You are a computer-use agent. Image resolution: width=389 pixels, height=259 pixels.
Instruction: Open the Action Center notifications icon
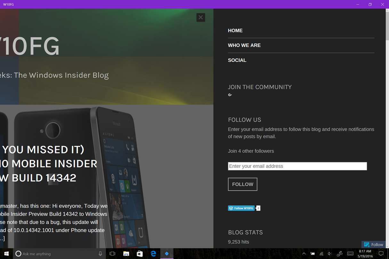(381, 254)
